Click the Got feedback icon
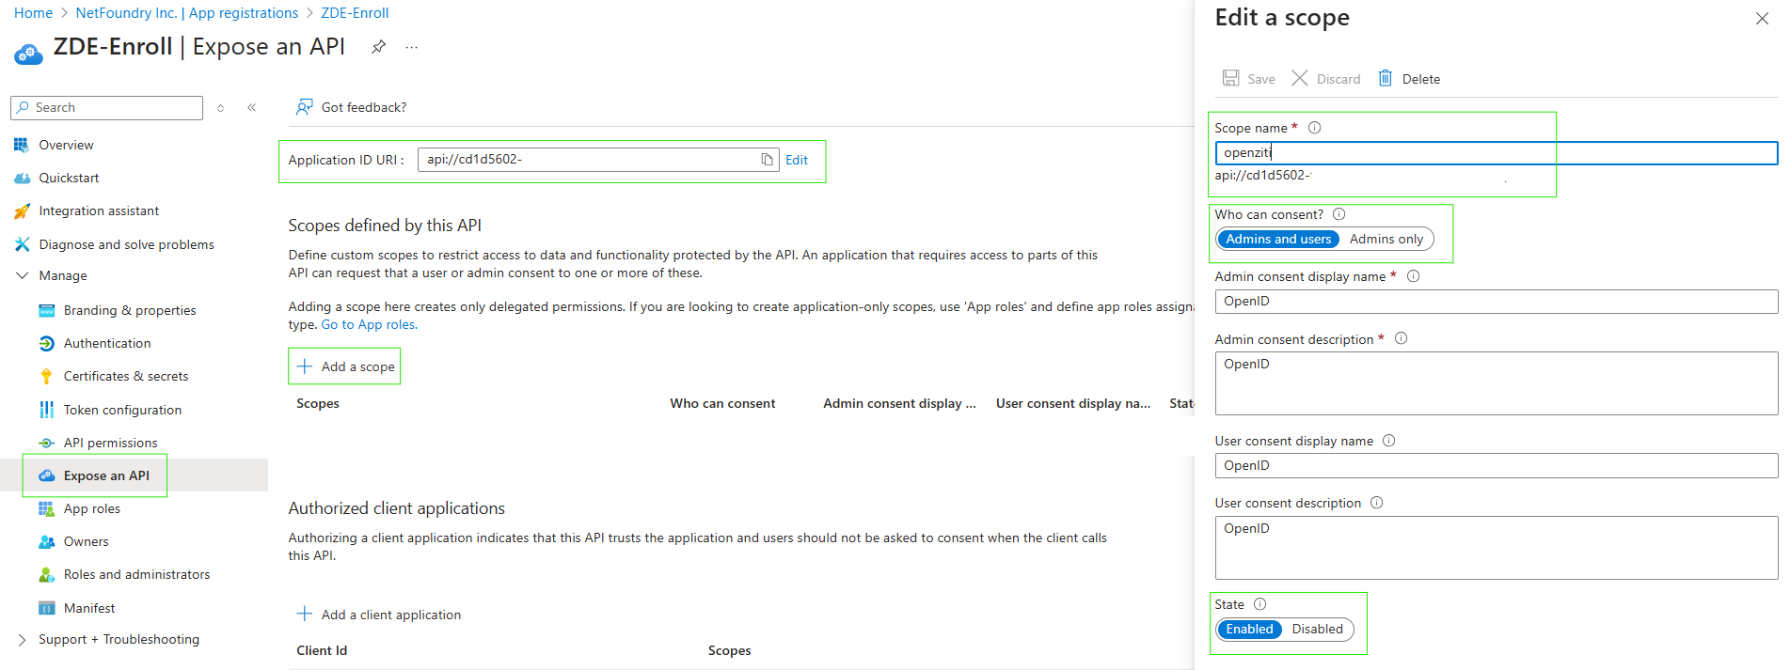 [x=304, y=107]
